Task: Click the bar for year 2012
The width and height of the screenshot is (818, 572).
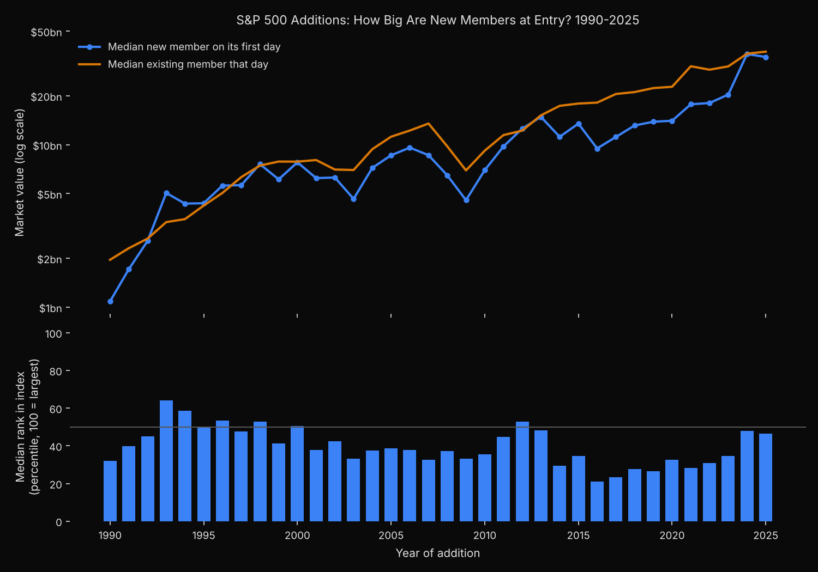Action: 522,472
